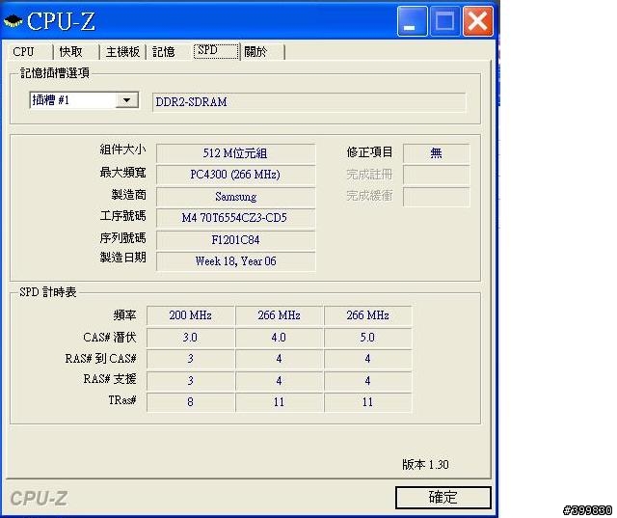Click the 完成註冊 empty field

(436, 175)
